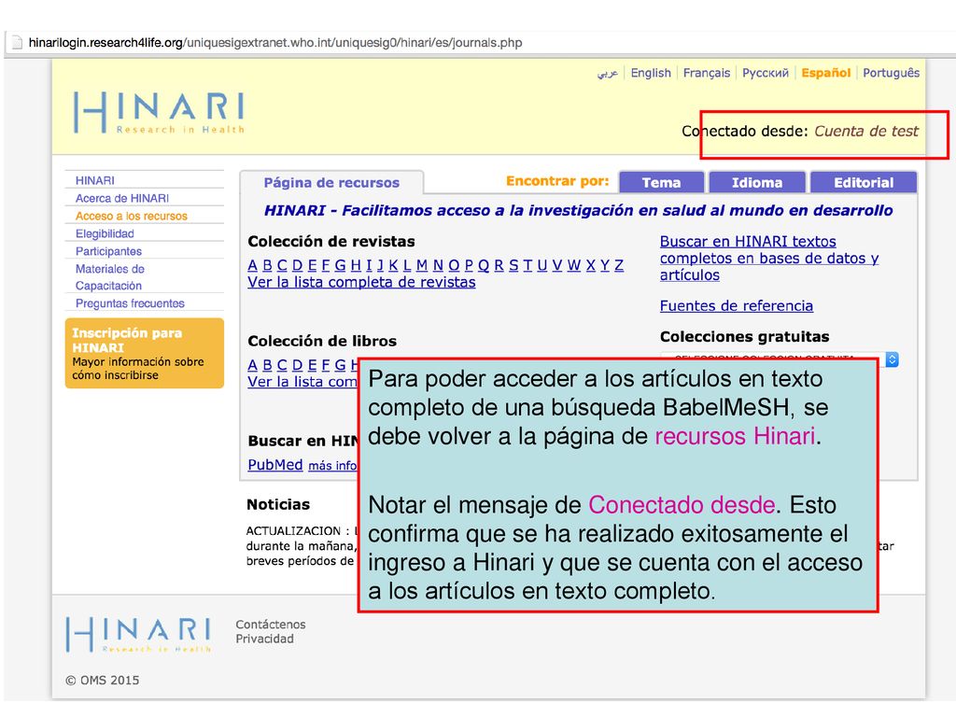Click book letter B in Colección de libros
Screen dimensions: 956x717
[267, 365]
